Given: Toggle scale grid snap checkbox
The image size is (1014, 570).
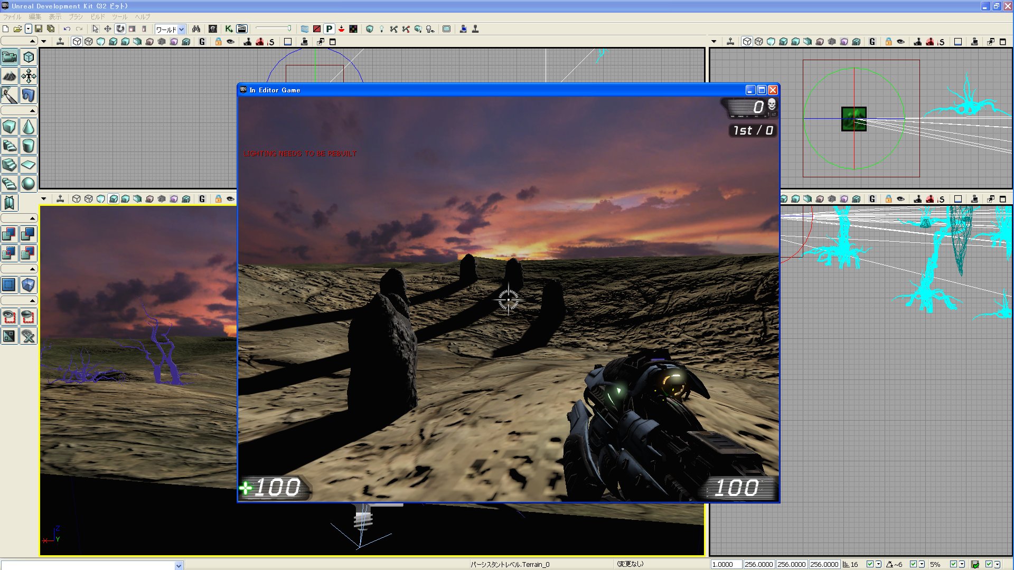Looking at the screenshot, I should [x=953, y=564].
